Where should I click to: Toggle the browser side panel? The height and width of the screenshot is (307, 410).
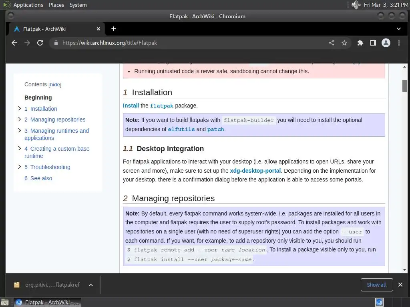373,43
